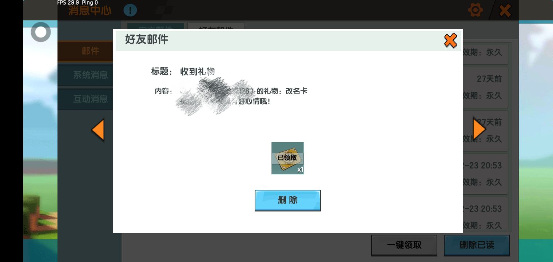This screenshot has height=262, width=553.
Task: Select the 好友邮件 tab behind the dialog
Action: click(x=216, y=26)
